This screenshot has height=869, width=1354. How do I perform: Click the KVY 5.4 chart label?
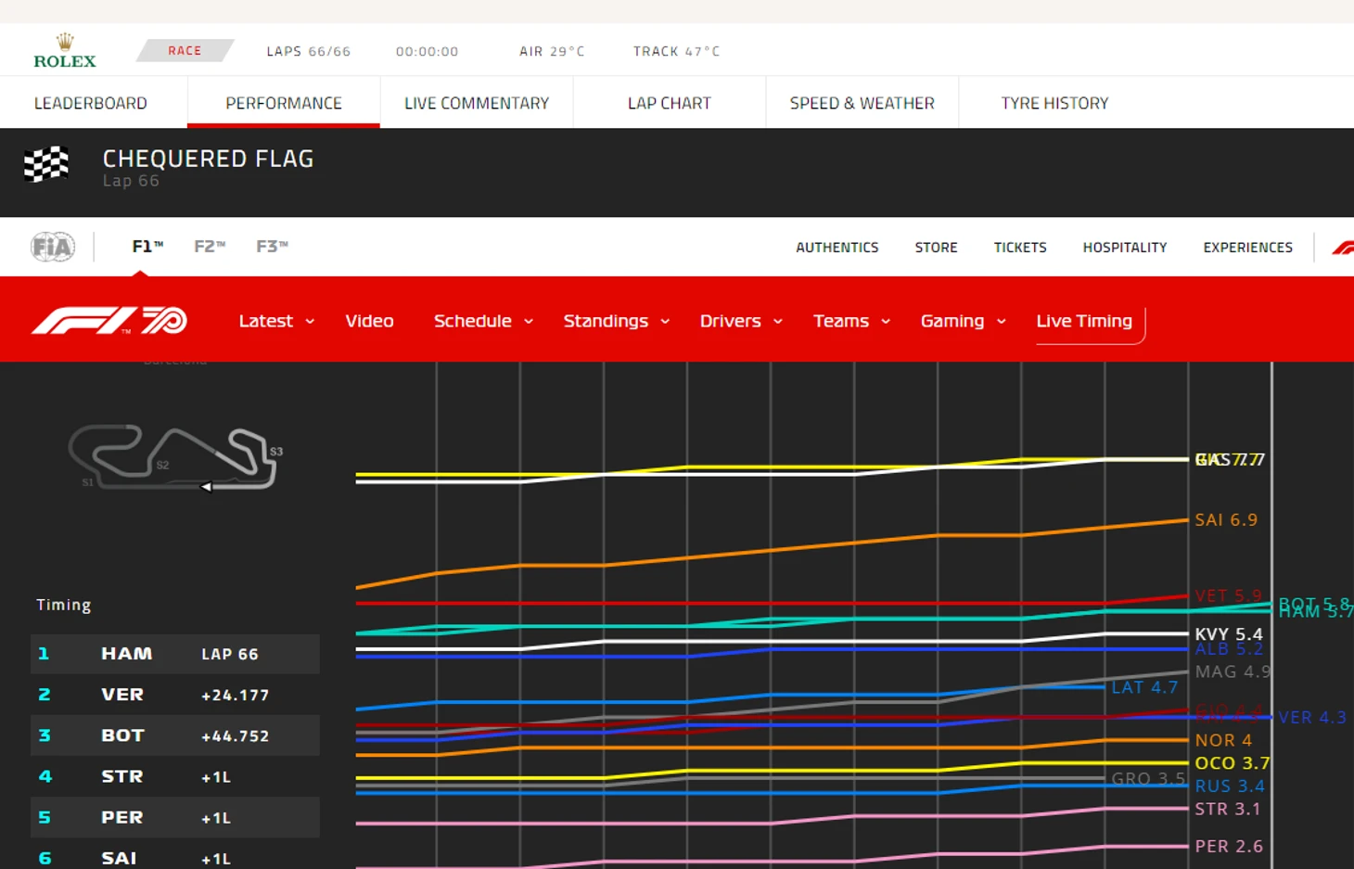[x=1229, y=634]
